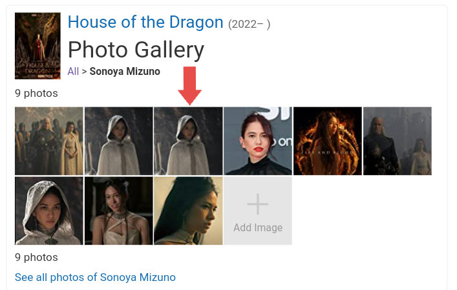Viewport: 457px width, 290px height.
Task: Open the second photo of hooded white cloak
Action: click(118, 141)
